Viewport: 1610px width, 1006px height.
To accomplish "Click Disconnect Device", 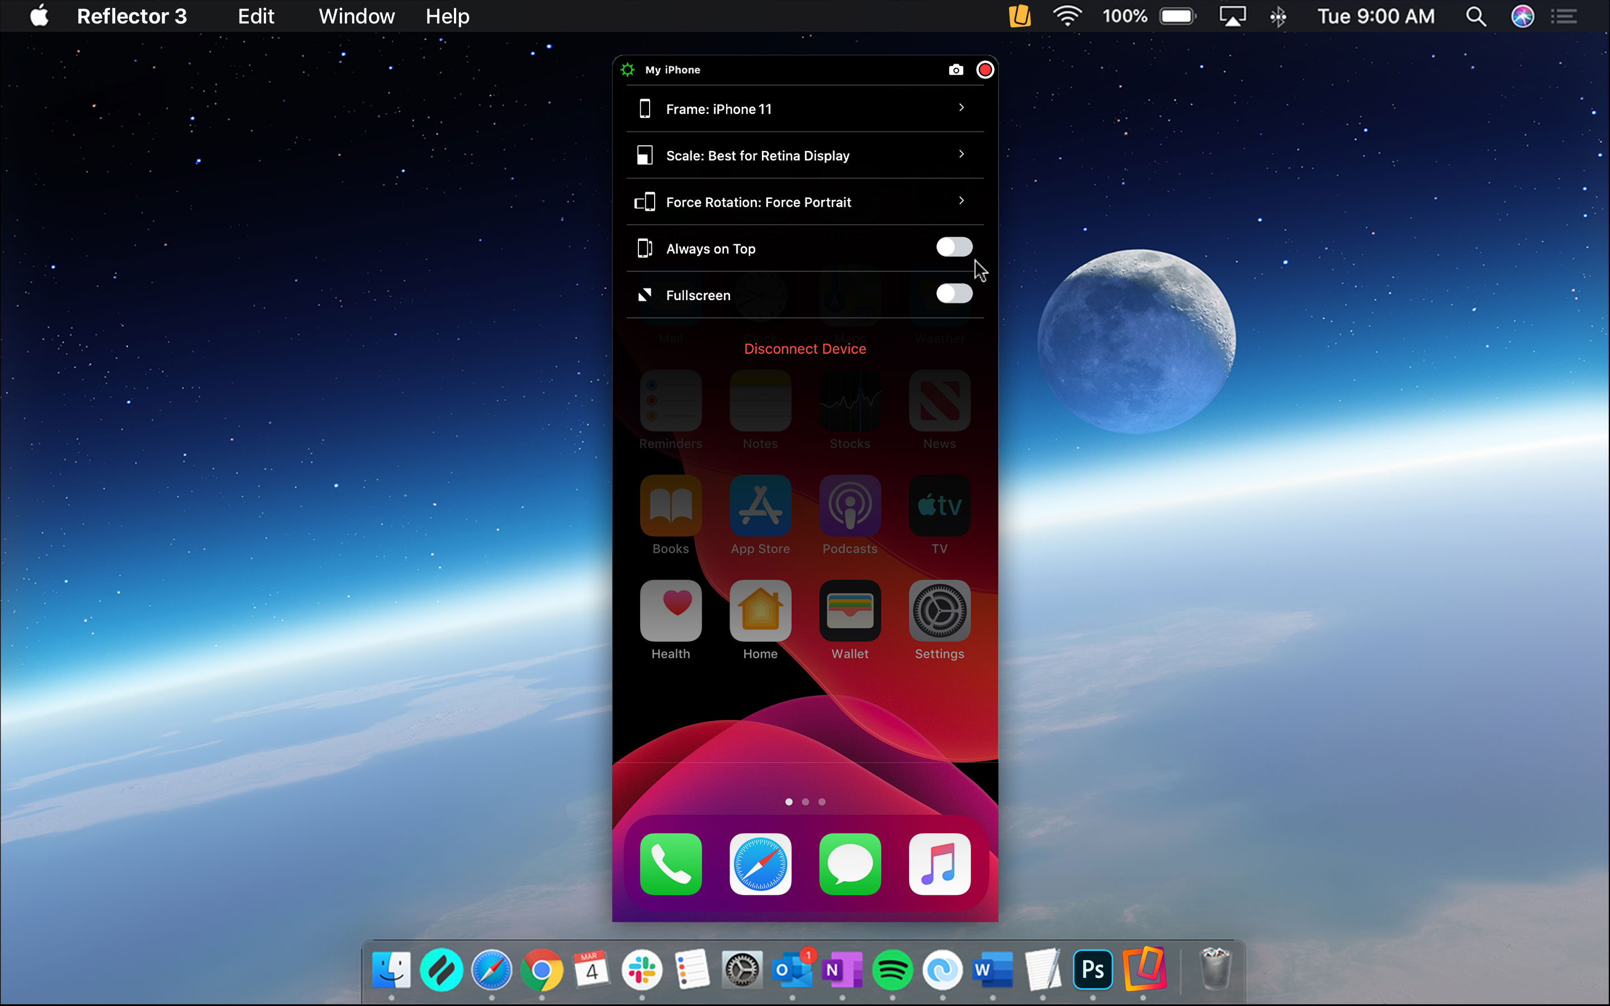I will 805,349.
